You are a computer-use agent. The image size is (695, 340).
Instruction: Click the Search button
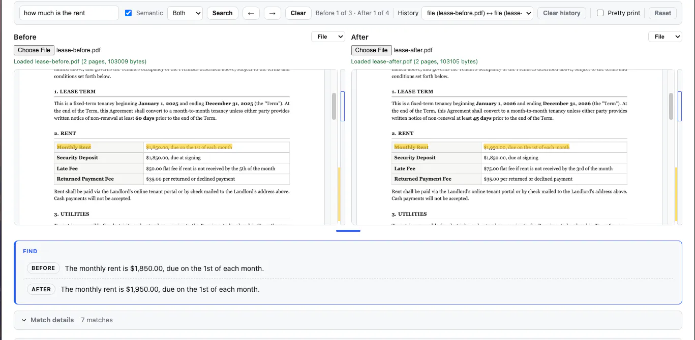click(222, 13)
